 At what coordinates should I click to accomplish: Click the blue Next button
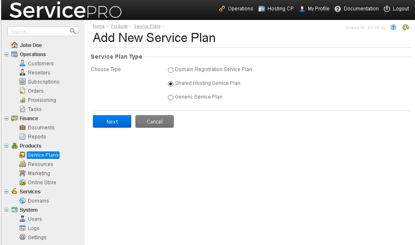(112, 121)
